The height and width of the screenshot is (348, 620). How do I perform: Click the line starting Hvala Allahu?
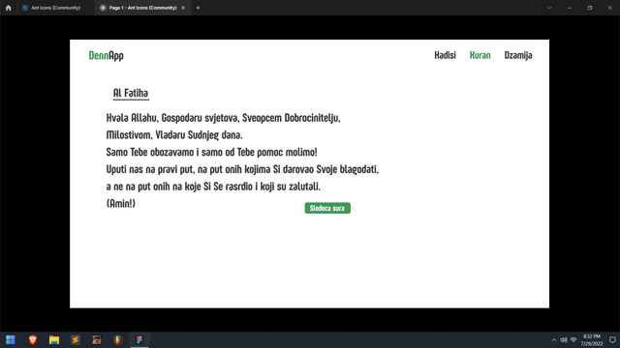pyautogui.click(x=223, y=118)
